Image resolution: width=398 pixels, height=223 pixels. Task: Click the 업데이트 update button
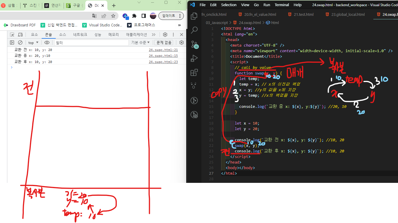coord(168,16)
